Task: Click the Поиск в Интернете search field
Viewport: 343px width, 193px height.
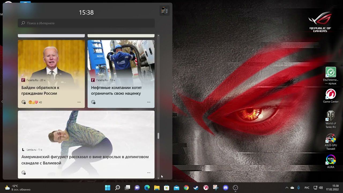Action: [86, 23]
